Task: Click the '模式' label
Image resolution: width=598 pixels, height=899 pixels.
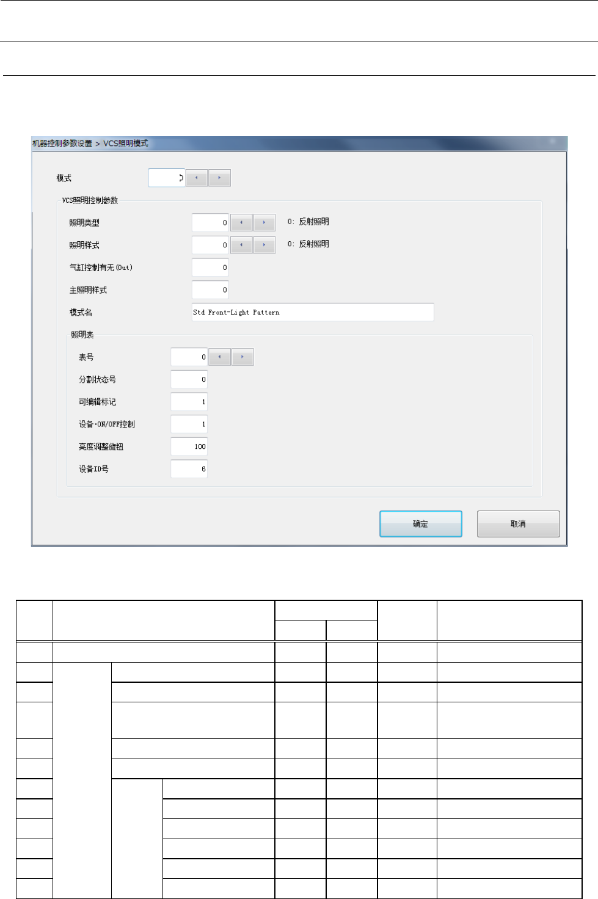Action: coord(64,178)
